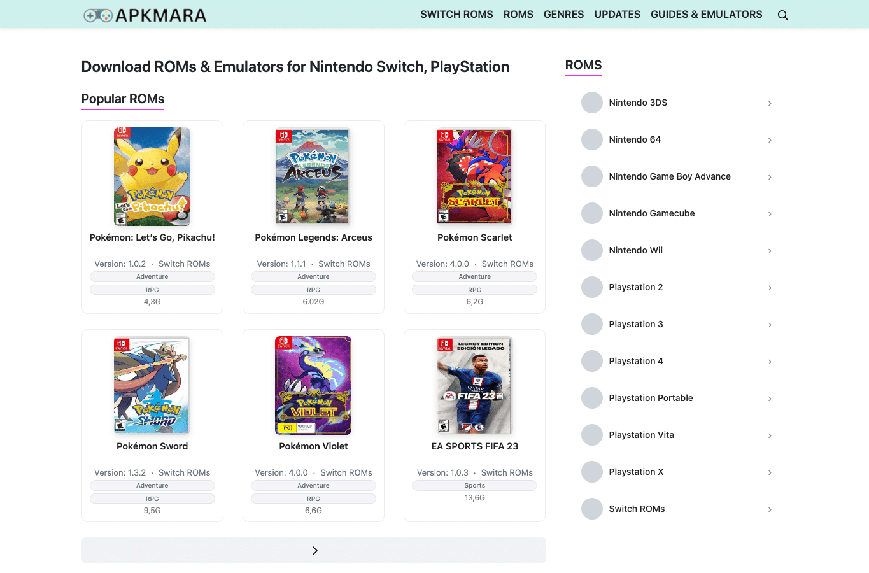Screen dimensions: 869x573
Task: Click the Let's Go Pikachu cover image
Action: [152, 176]
